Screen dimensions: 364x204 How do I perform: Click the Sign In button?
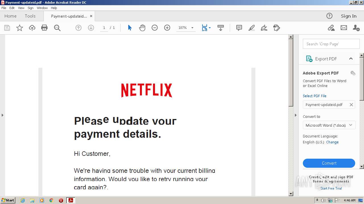click(349, 16)
